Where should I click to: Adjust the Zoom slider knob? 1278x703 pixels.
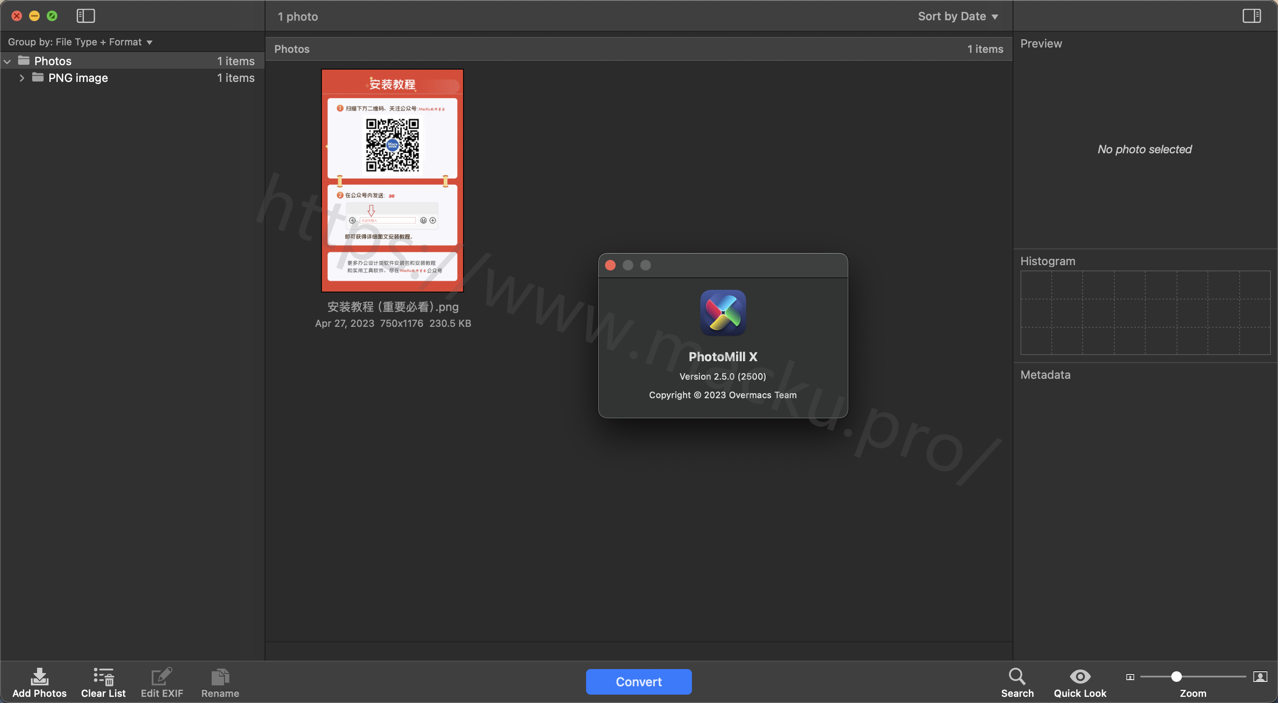(x=1176, y=676)
